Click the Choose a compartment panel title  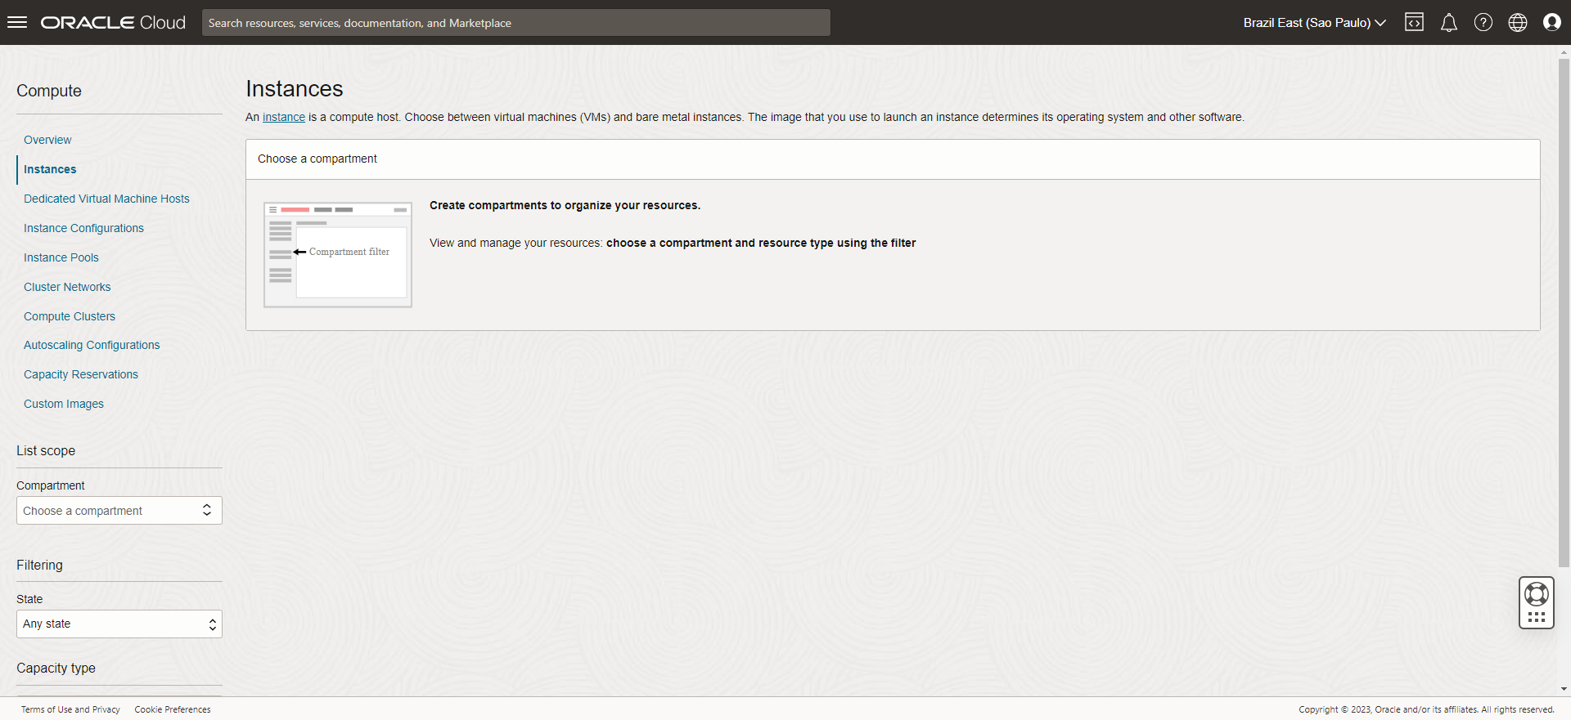click(317, 159)
